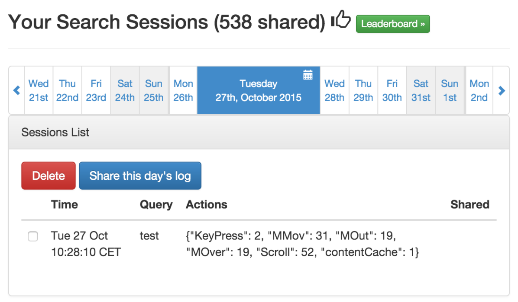518x302 pixels.
Task: Switch to Thu 22nd date tab
Action: tap(67, 90)
